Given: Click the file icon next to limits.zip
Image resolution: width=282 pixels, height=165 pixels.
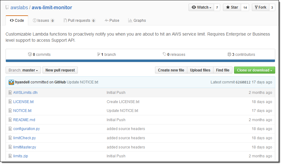Looking at the screenshot, I should click(10, 156).
